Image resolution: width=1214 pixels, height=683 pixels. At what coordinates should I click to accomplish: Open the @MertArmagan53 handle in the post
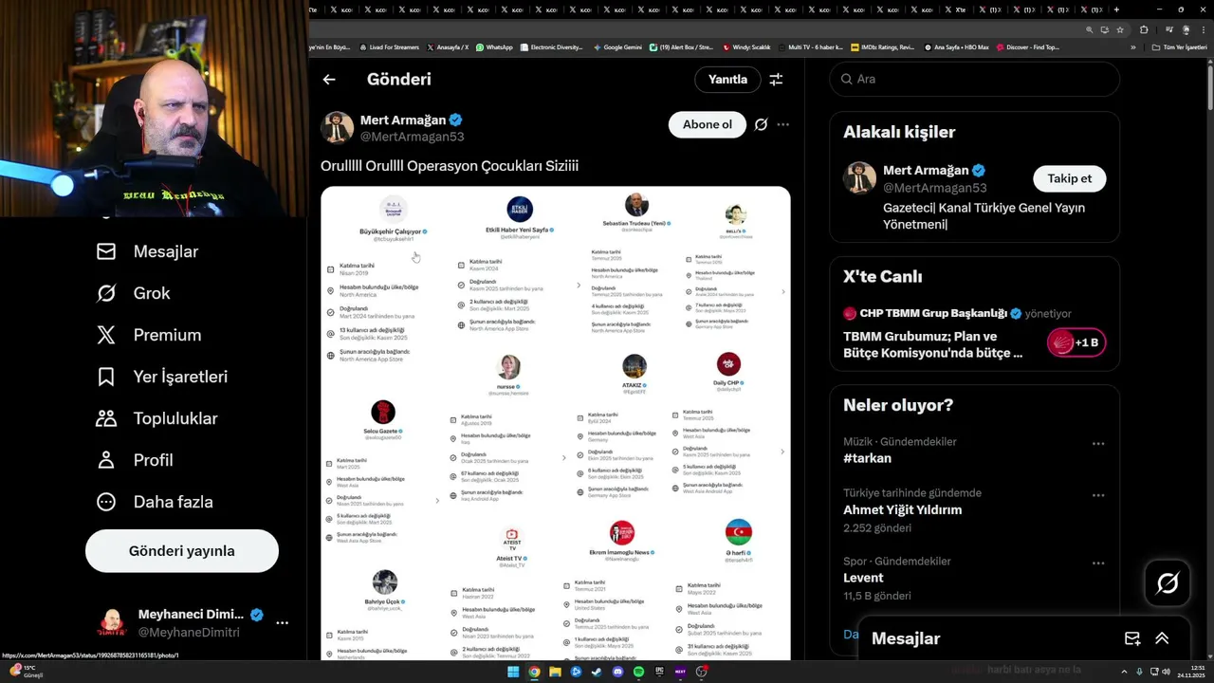[x=413, y=137]
